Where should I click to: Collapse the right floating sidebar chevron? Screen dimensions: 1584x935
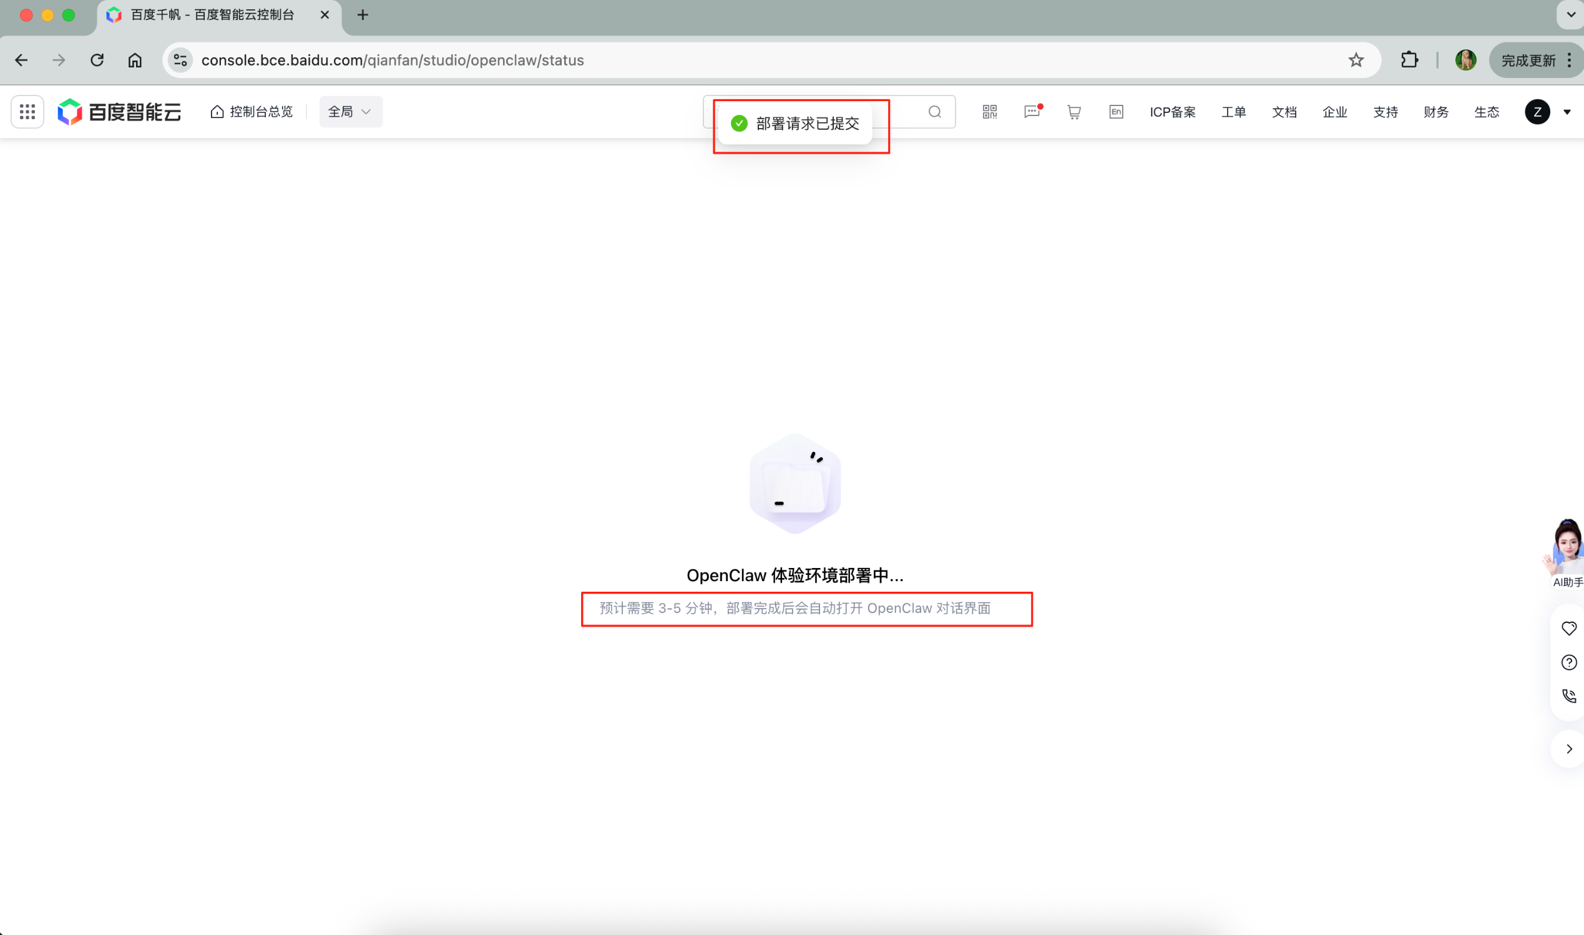[1569, 748]
